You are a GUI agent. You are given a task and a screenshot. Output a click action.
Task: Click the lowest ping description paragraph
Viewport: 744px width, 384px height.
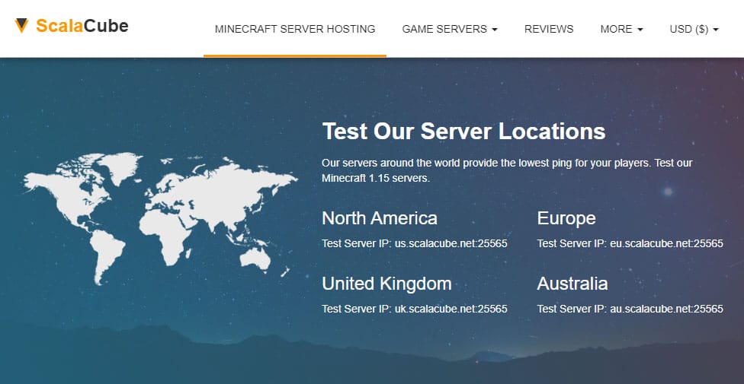pos(506,171)
